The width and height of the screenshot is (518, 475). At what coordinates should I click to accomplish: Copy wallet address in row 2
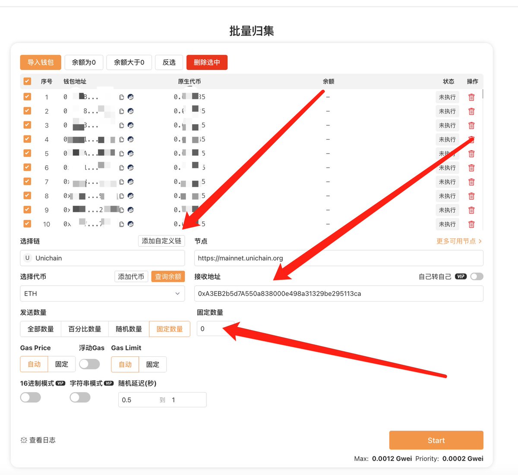[x=122, y=111]
